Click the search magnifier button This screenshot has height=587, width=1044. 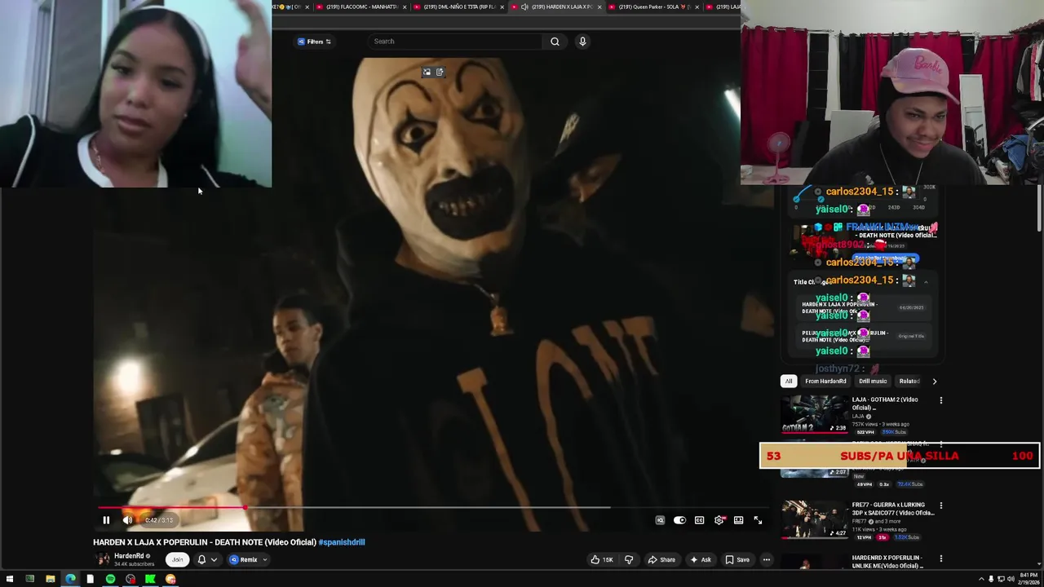pos(555,42)
